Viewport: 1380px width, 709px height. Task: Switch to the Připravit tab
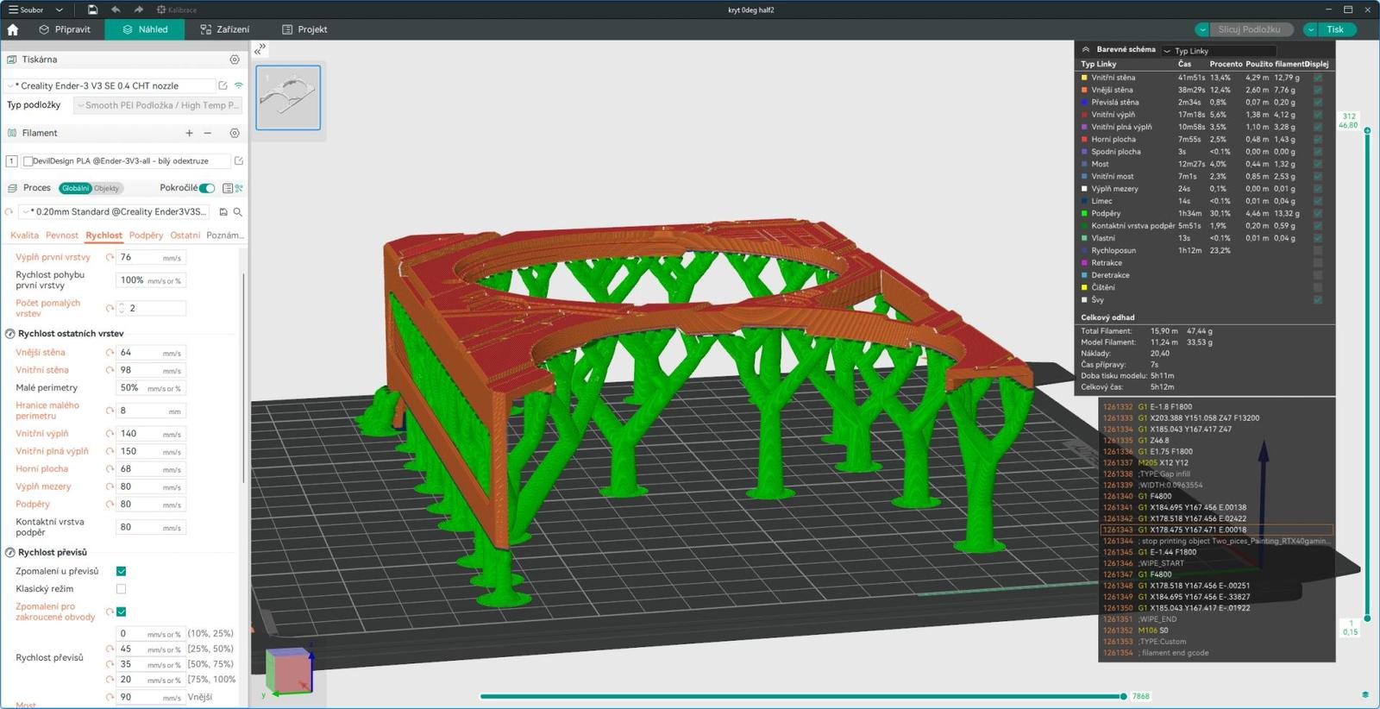(65, 29)
